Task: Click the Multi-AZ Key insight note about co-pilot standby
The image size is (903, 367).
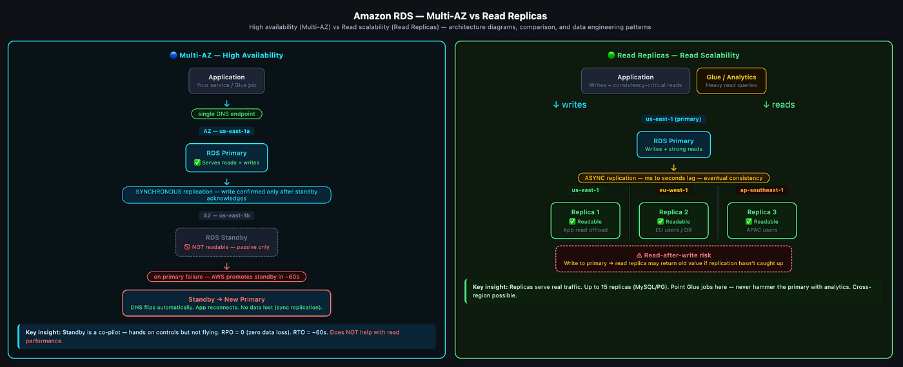Action: click(x=227, y=336)
